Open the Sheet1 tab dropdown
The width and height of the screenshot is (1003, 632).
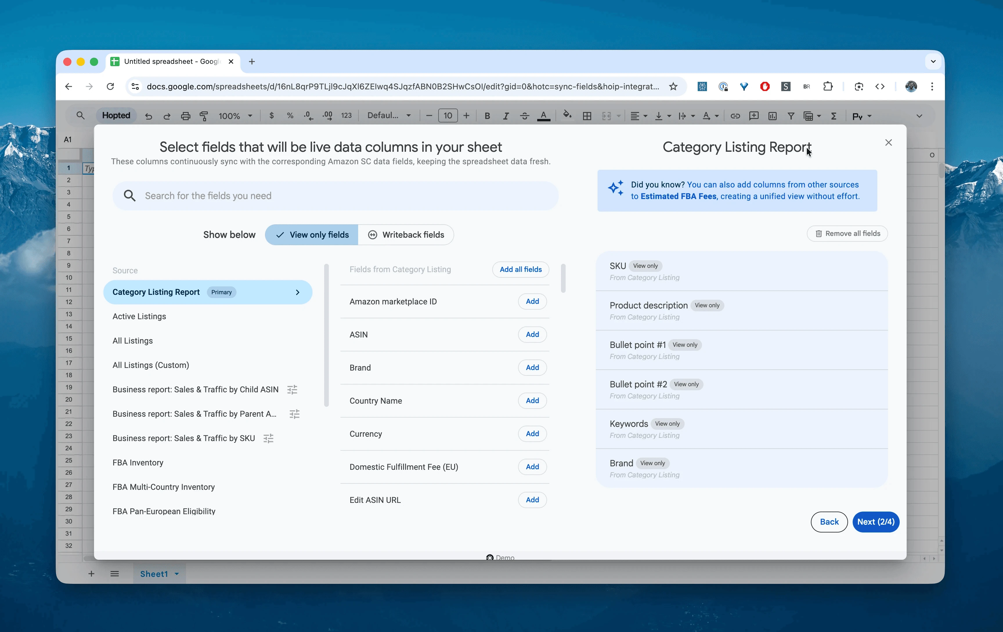coord(177,574)
